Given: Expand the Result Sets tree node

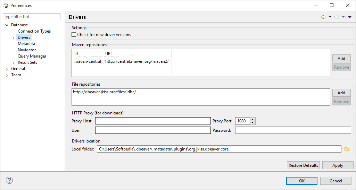Looking at the screenshot, I should [x=14, y=62].
